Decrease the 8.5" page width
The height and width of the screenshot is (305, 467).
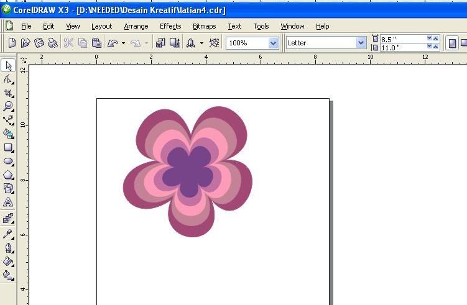[x=430, y=38]
